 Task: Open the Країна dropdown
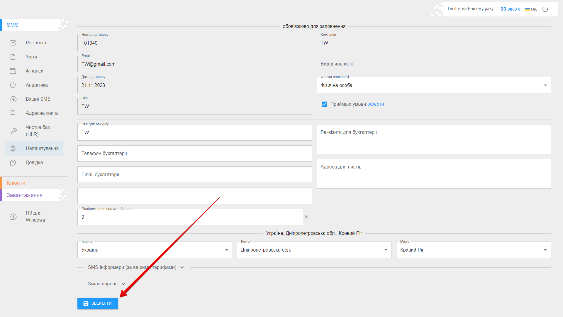point(155,250)
